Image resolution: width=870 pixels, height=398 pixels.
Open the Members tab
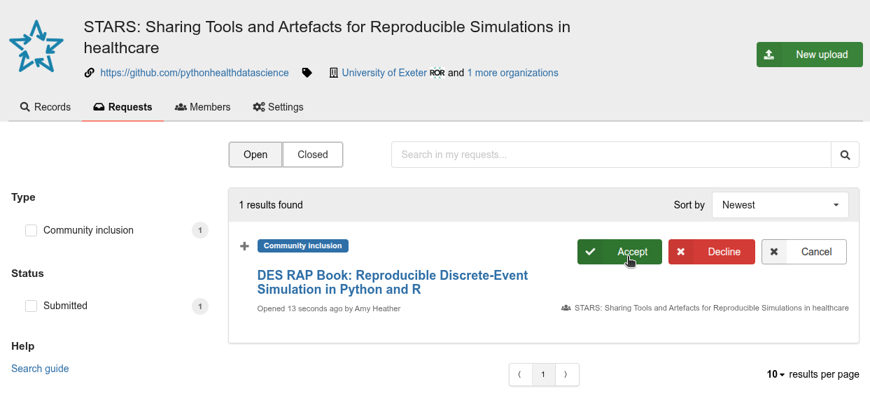point(202,107)
